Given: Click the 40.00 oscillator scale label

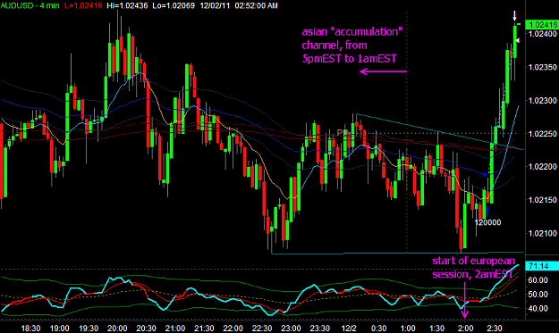Looking at the screenshot, I should tap(538, 309).
